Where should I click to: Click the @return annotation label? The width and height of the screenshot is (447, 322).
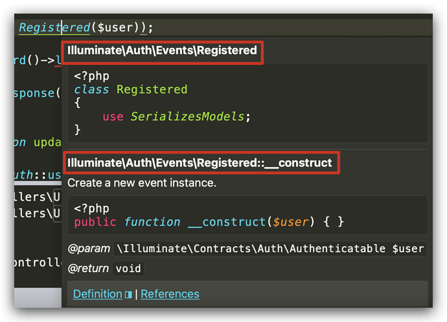(89, 268)
